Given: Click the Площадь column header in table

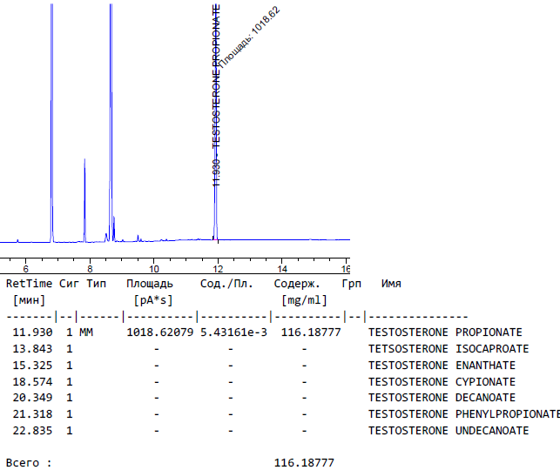Looking at the screenshot, I should (x=149, y=284).
